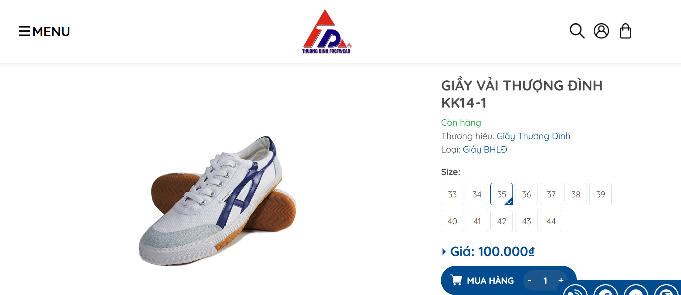Image resolution: width=681 pixels, height=295 pixels.
Task: Click the KK14-1 shoe product image
Action: coord(217,201)
